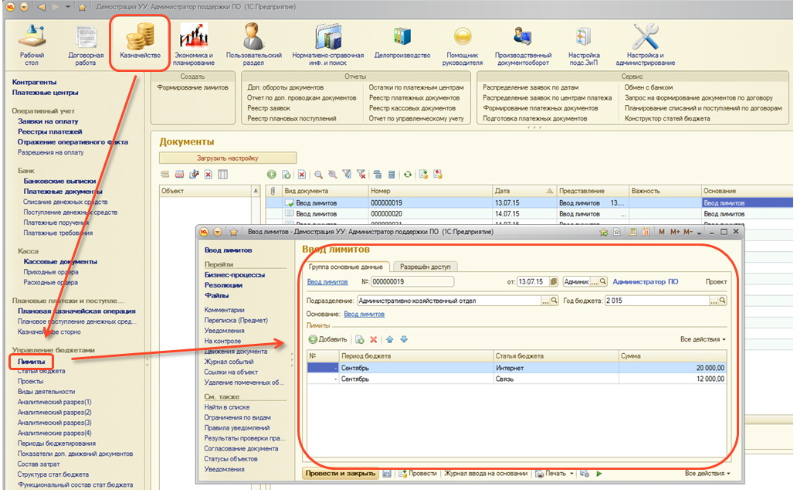Delete selected limit row with red X
Image resolution: width=797 pixels, height=493 pixels.
tap(373, 339)
